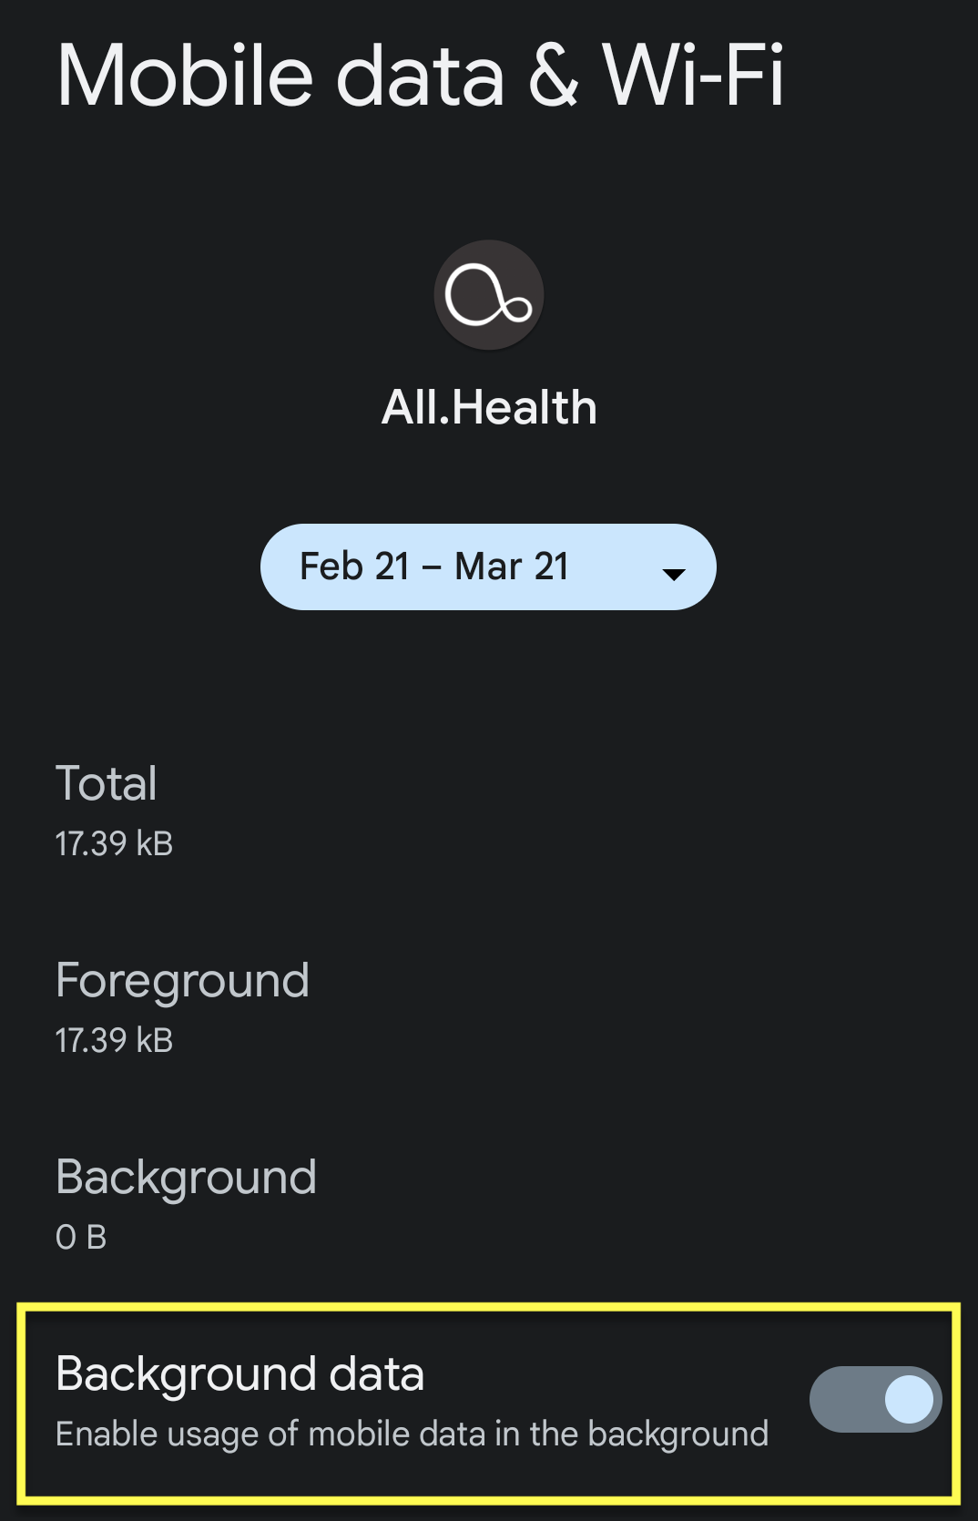The width and height of the screenshot is (978, 1521).
Task: Tap the All.Health app name label
Action: [488, 407]
